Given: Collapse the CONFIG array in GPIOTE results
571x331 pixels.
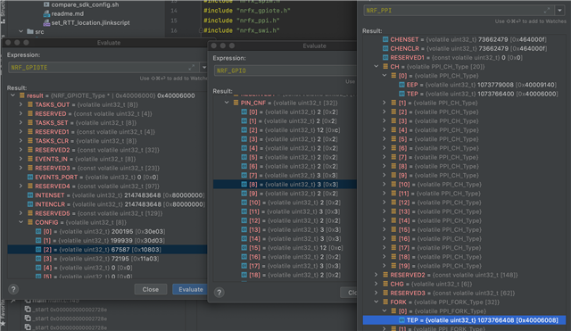Looking at the screenshot, I should pos(21,222).
